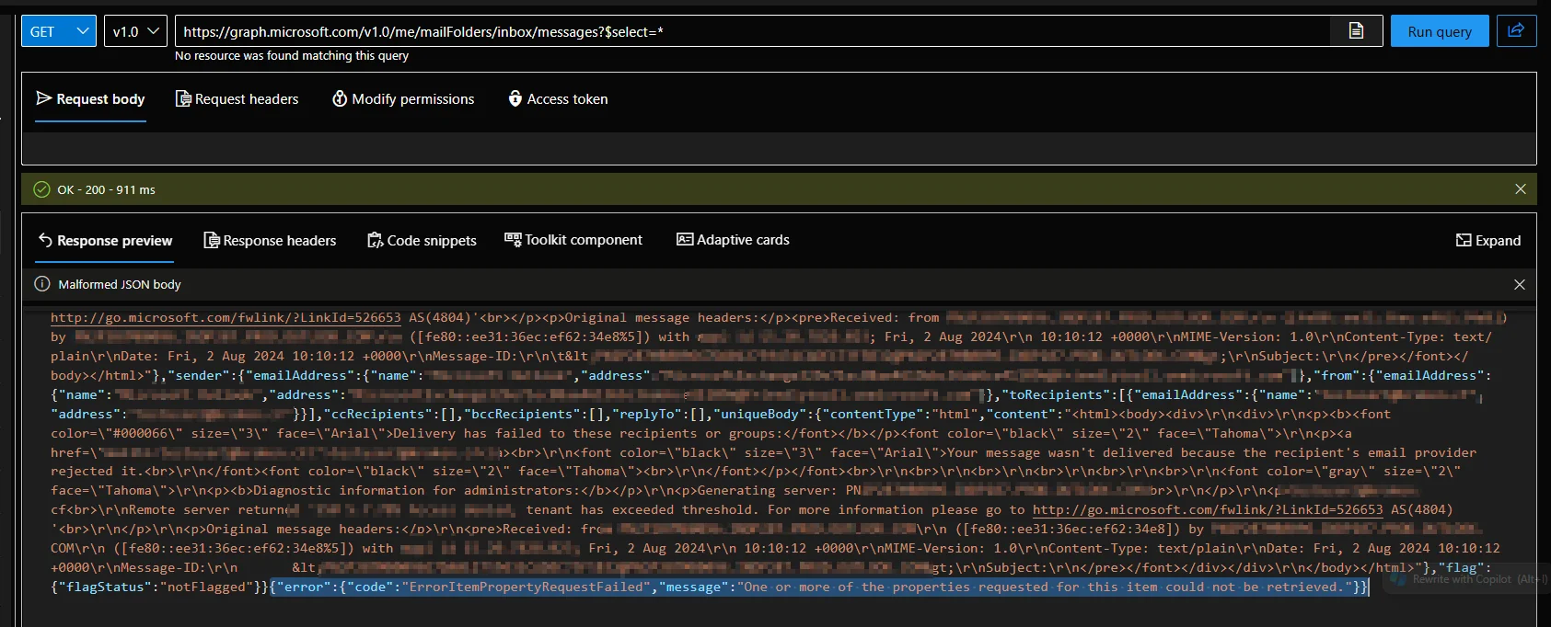The height and width of the screenshot is (627, 1551).
Task: Open the v1.0 version dropdown
Action: click(x=135, y=31)
